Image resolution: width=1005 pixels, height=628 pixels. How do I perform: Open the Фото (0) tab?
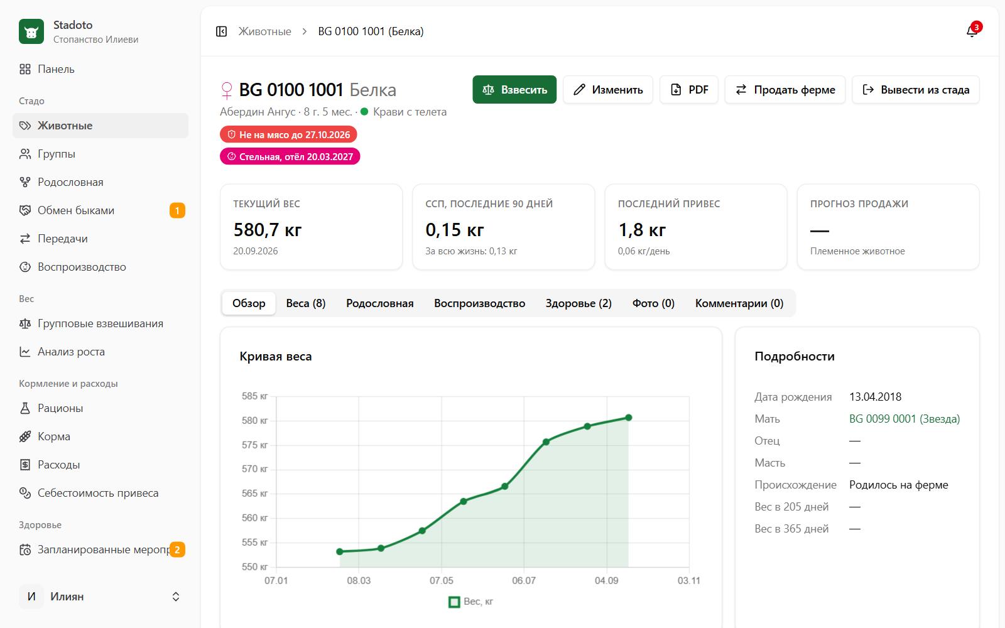(x=653, y=303)
